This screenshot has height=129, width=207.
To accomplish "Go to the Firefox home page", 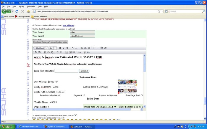I will [28, 11].
